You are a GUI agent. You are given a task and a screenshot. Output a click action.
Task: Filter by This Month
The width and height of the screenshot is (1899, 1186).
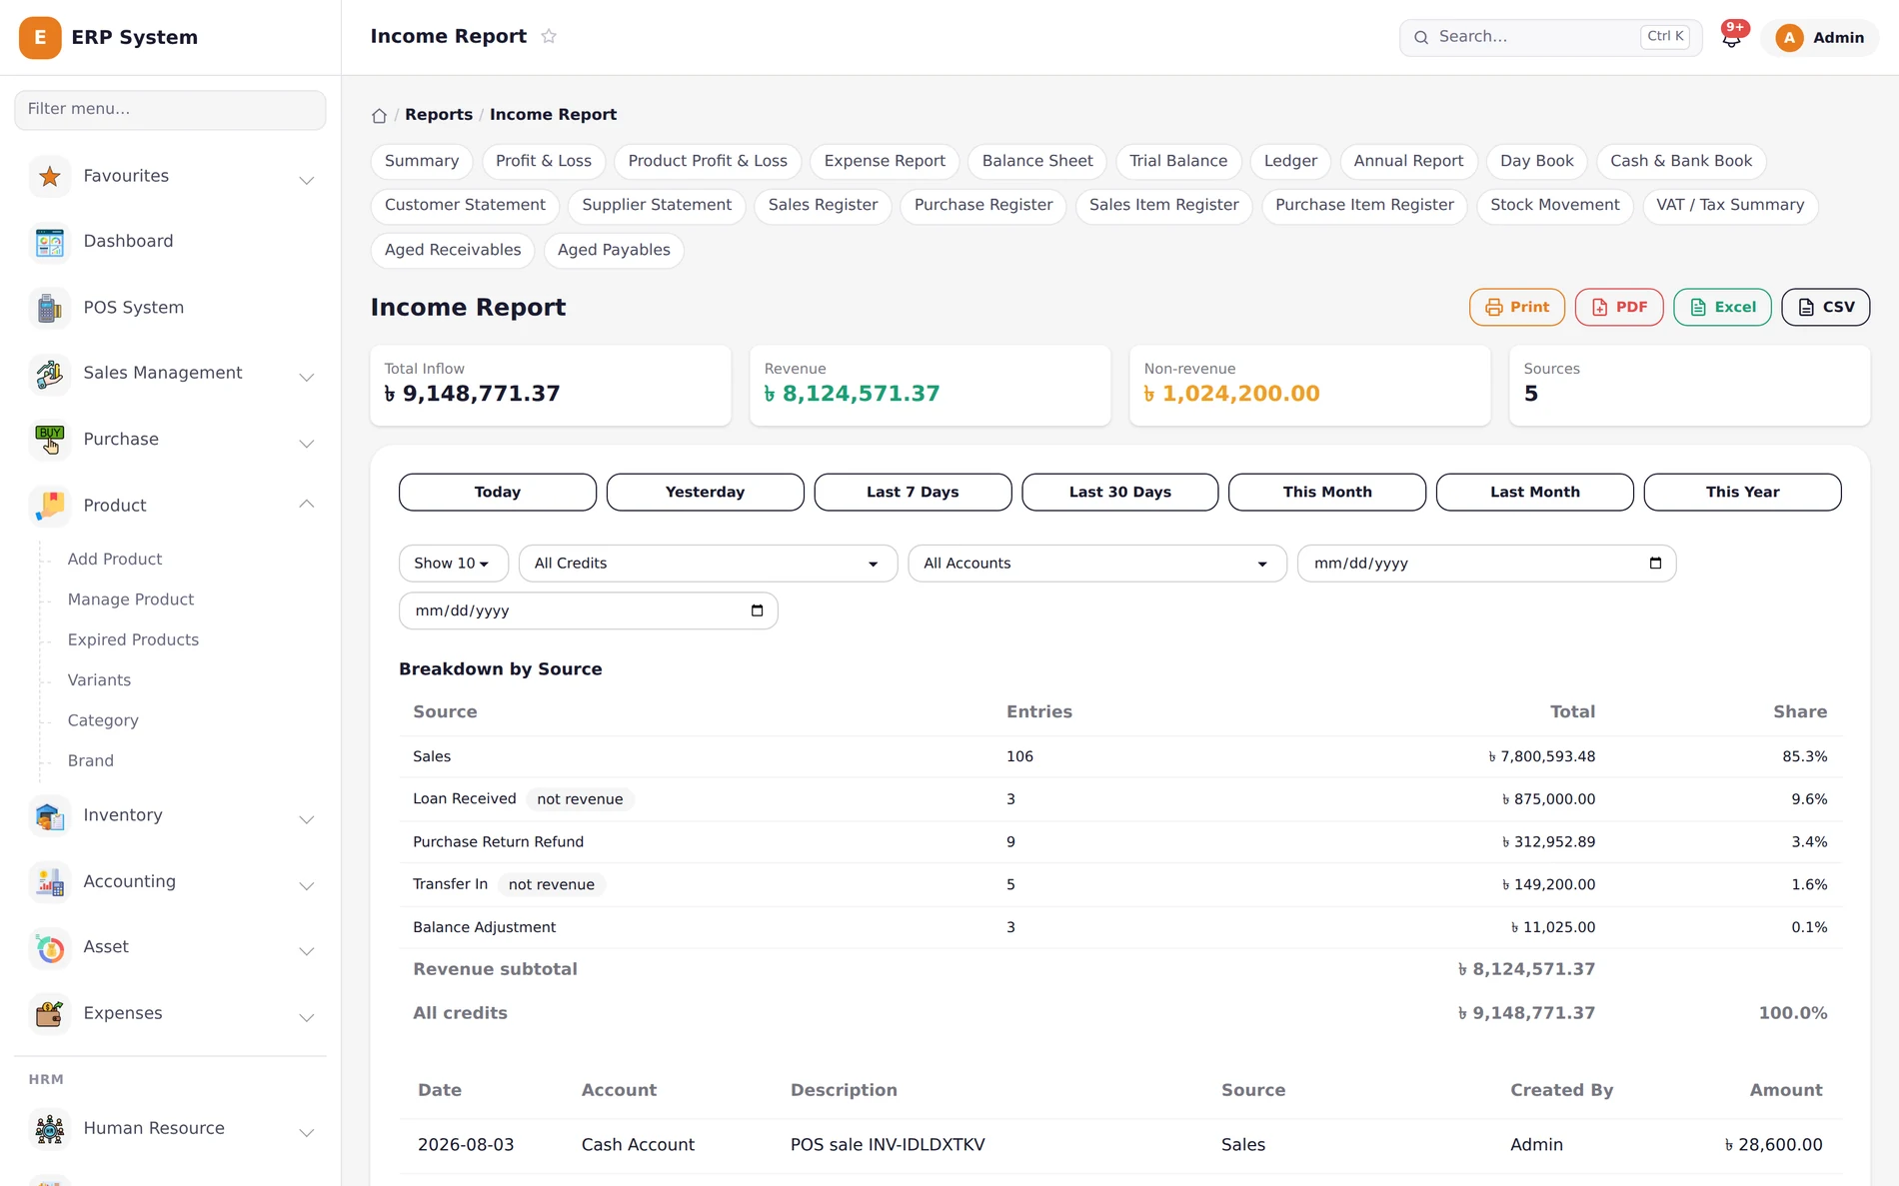click(x=1327, y=493)
